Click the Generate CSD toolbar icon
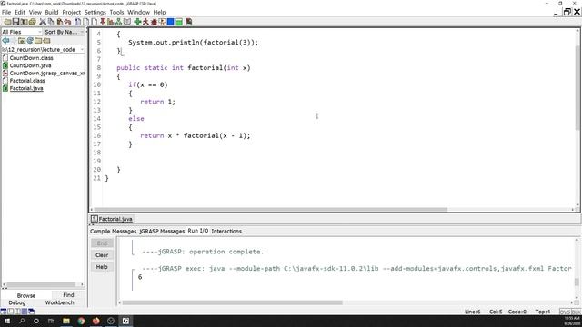This screenshot has width=582, height=327. pyautogui.click(x=77, y=22)
